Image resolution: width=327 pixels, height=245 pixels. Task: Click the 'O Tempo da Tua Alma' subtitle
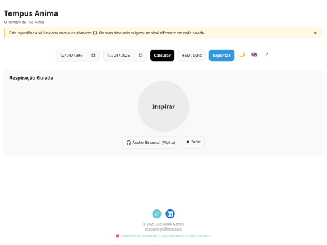point(24,22)
